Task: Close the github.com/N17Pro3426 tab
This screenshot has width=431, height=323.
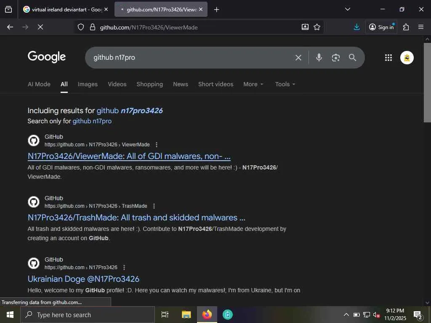Action: pyautogui.click(x=201, y=9)
